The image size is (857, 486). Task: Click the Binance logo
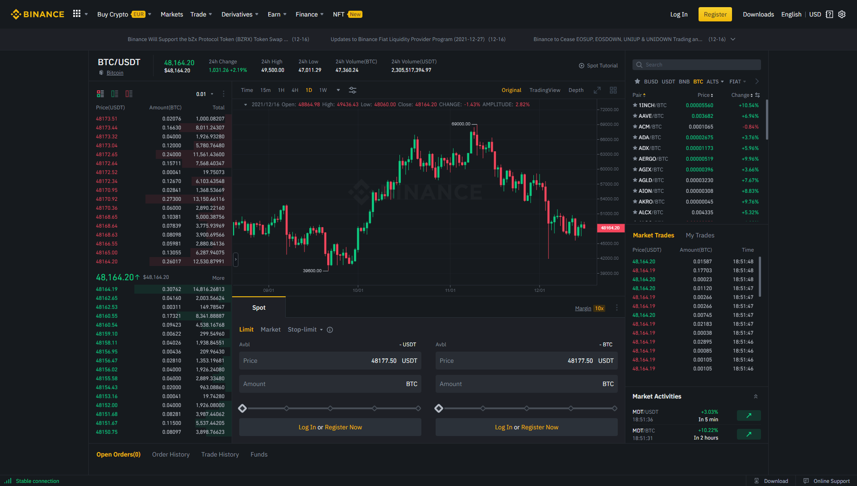[x=37, y=14]
